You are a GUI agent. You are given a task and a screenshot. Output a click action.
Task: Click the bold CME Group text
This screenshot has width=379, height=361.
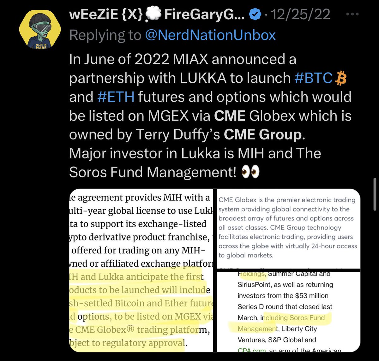point(263,135)
